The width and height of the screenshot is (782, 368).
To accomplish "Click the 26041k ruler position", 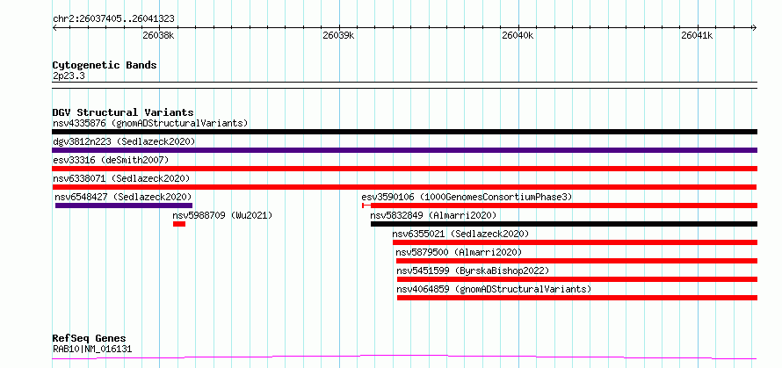I will pos(698,35).
